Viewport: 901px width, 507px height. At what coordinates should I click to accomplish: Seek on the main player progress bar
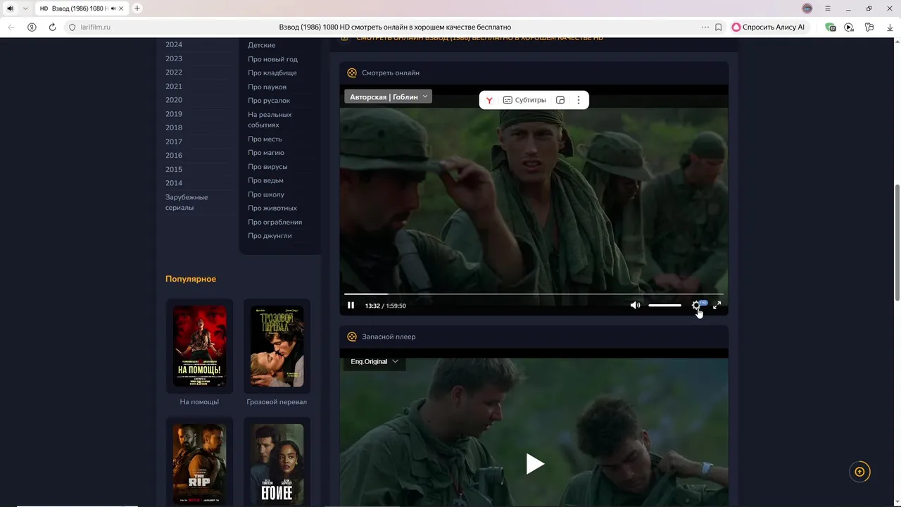point(534,294)
